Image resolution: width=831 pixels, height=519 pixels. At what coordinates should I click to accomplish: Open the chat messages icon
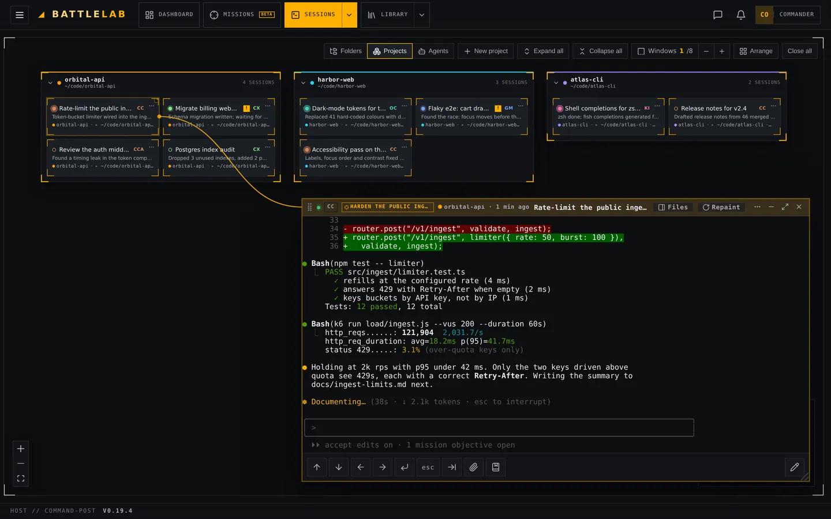[718, 15]
